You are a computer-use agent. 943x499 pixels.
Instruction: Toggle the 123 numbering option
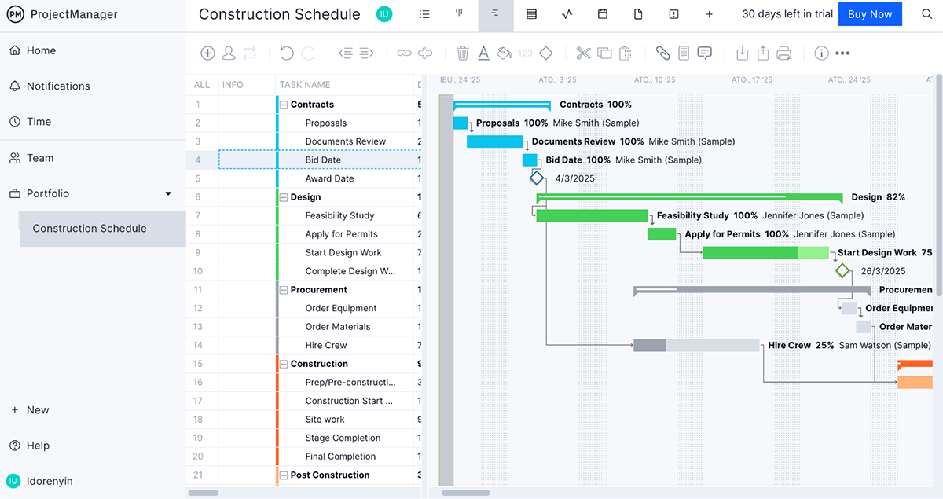523,53
